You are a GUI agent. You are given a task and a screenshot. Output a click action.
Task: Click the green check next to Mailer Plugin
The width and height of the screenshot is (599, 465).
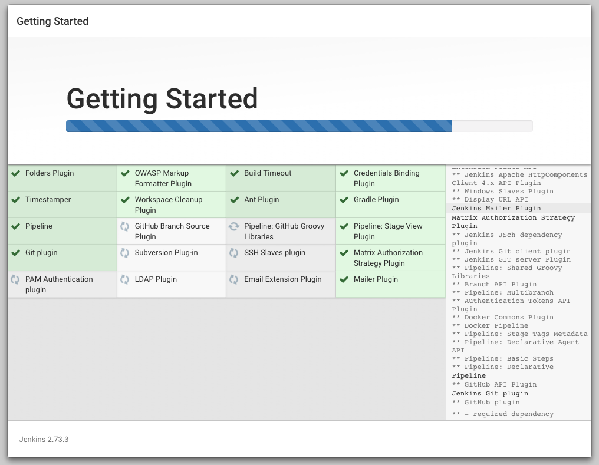point(344,279)
